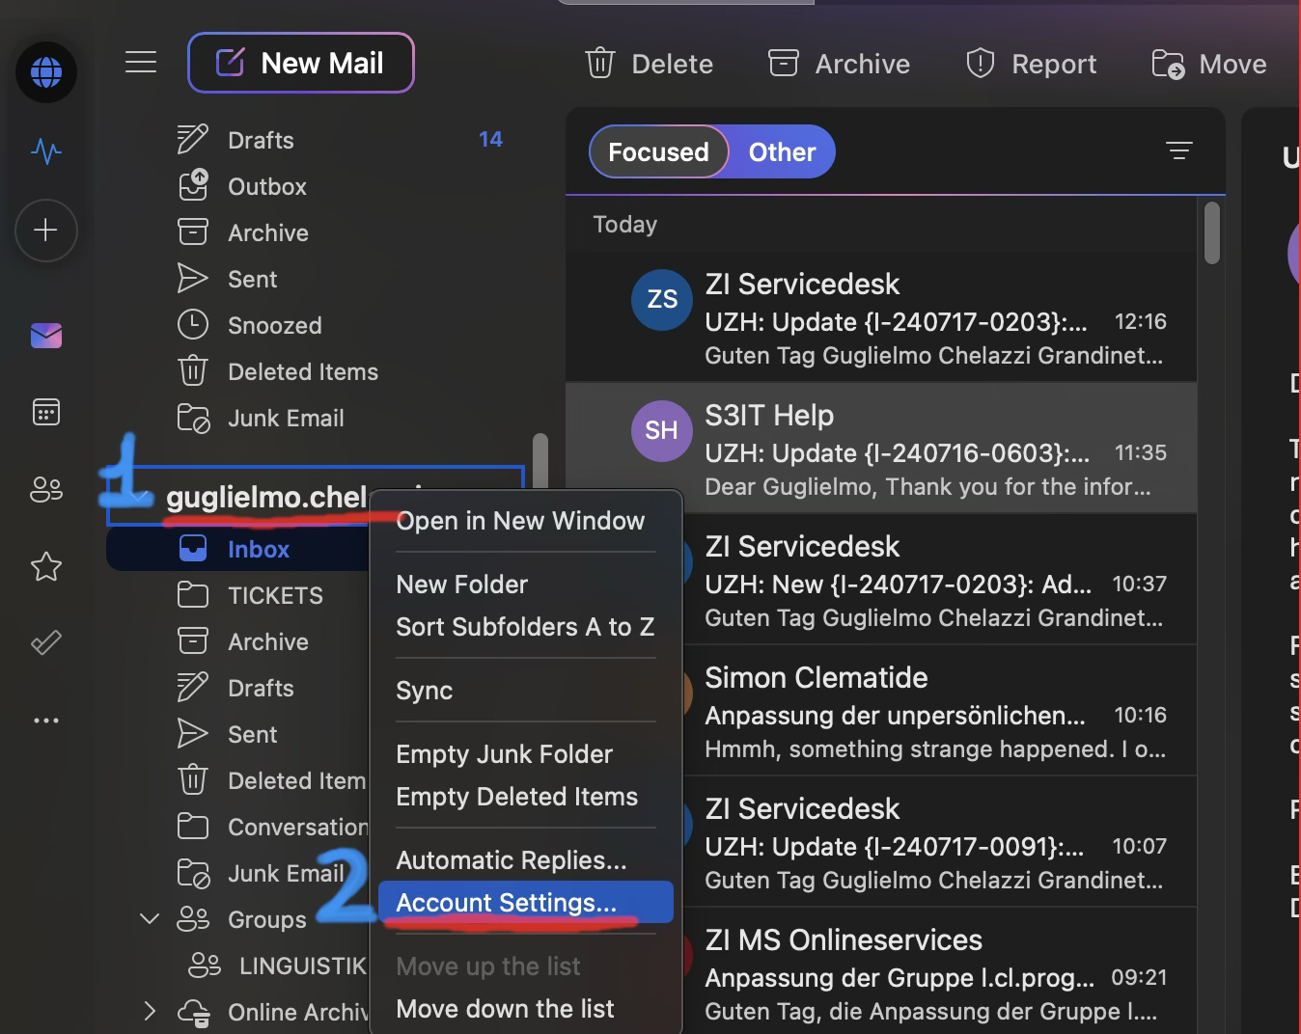Screen dimensions: 1301x1034
Task: Click the Delete trash icon in toolbar
Action: (x=600, y=64)
